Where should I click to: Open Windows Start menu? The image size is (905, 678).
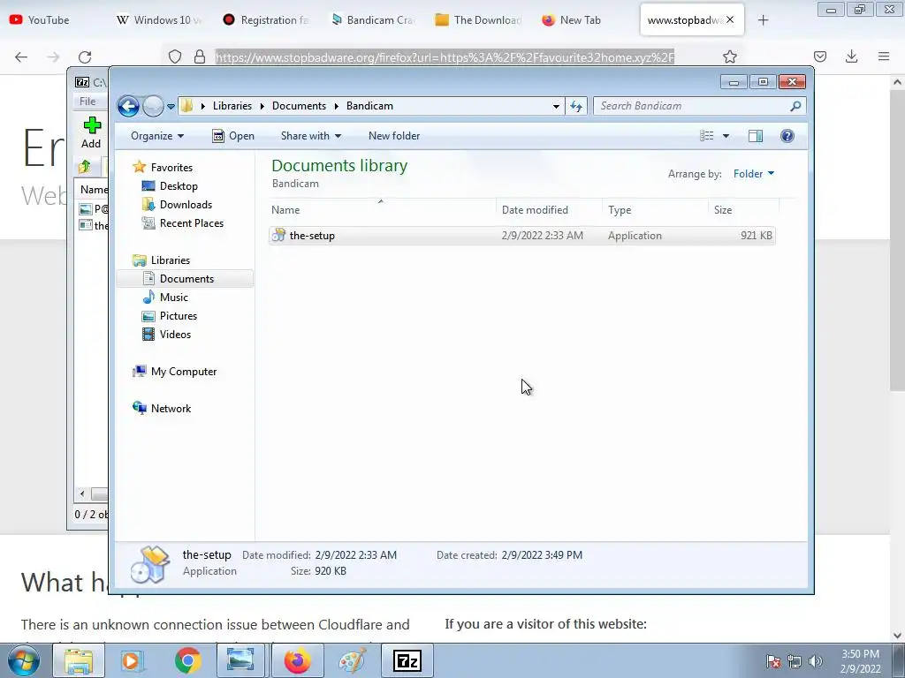point(24,660)
